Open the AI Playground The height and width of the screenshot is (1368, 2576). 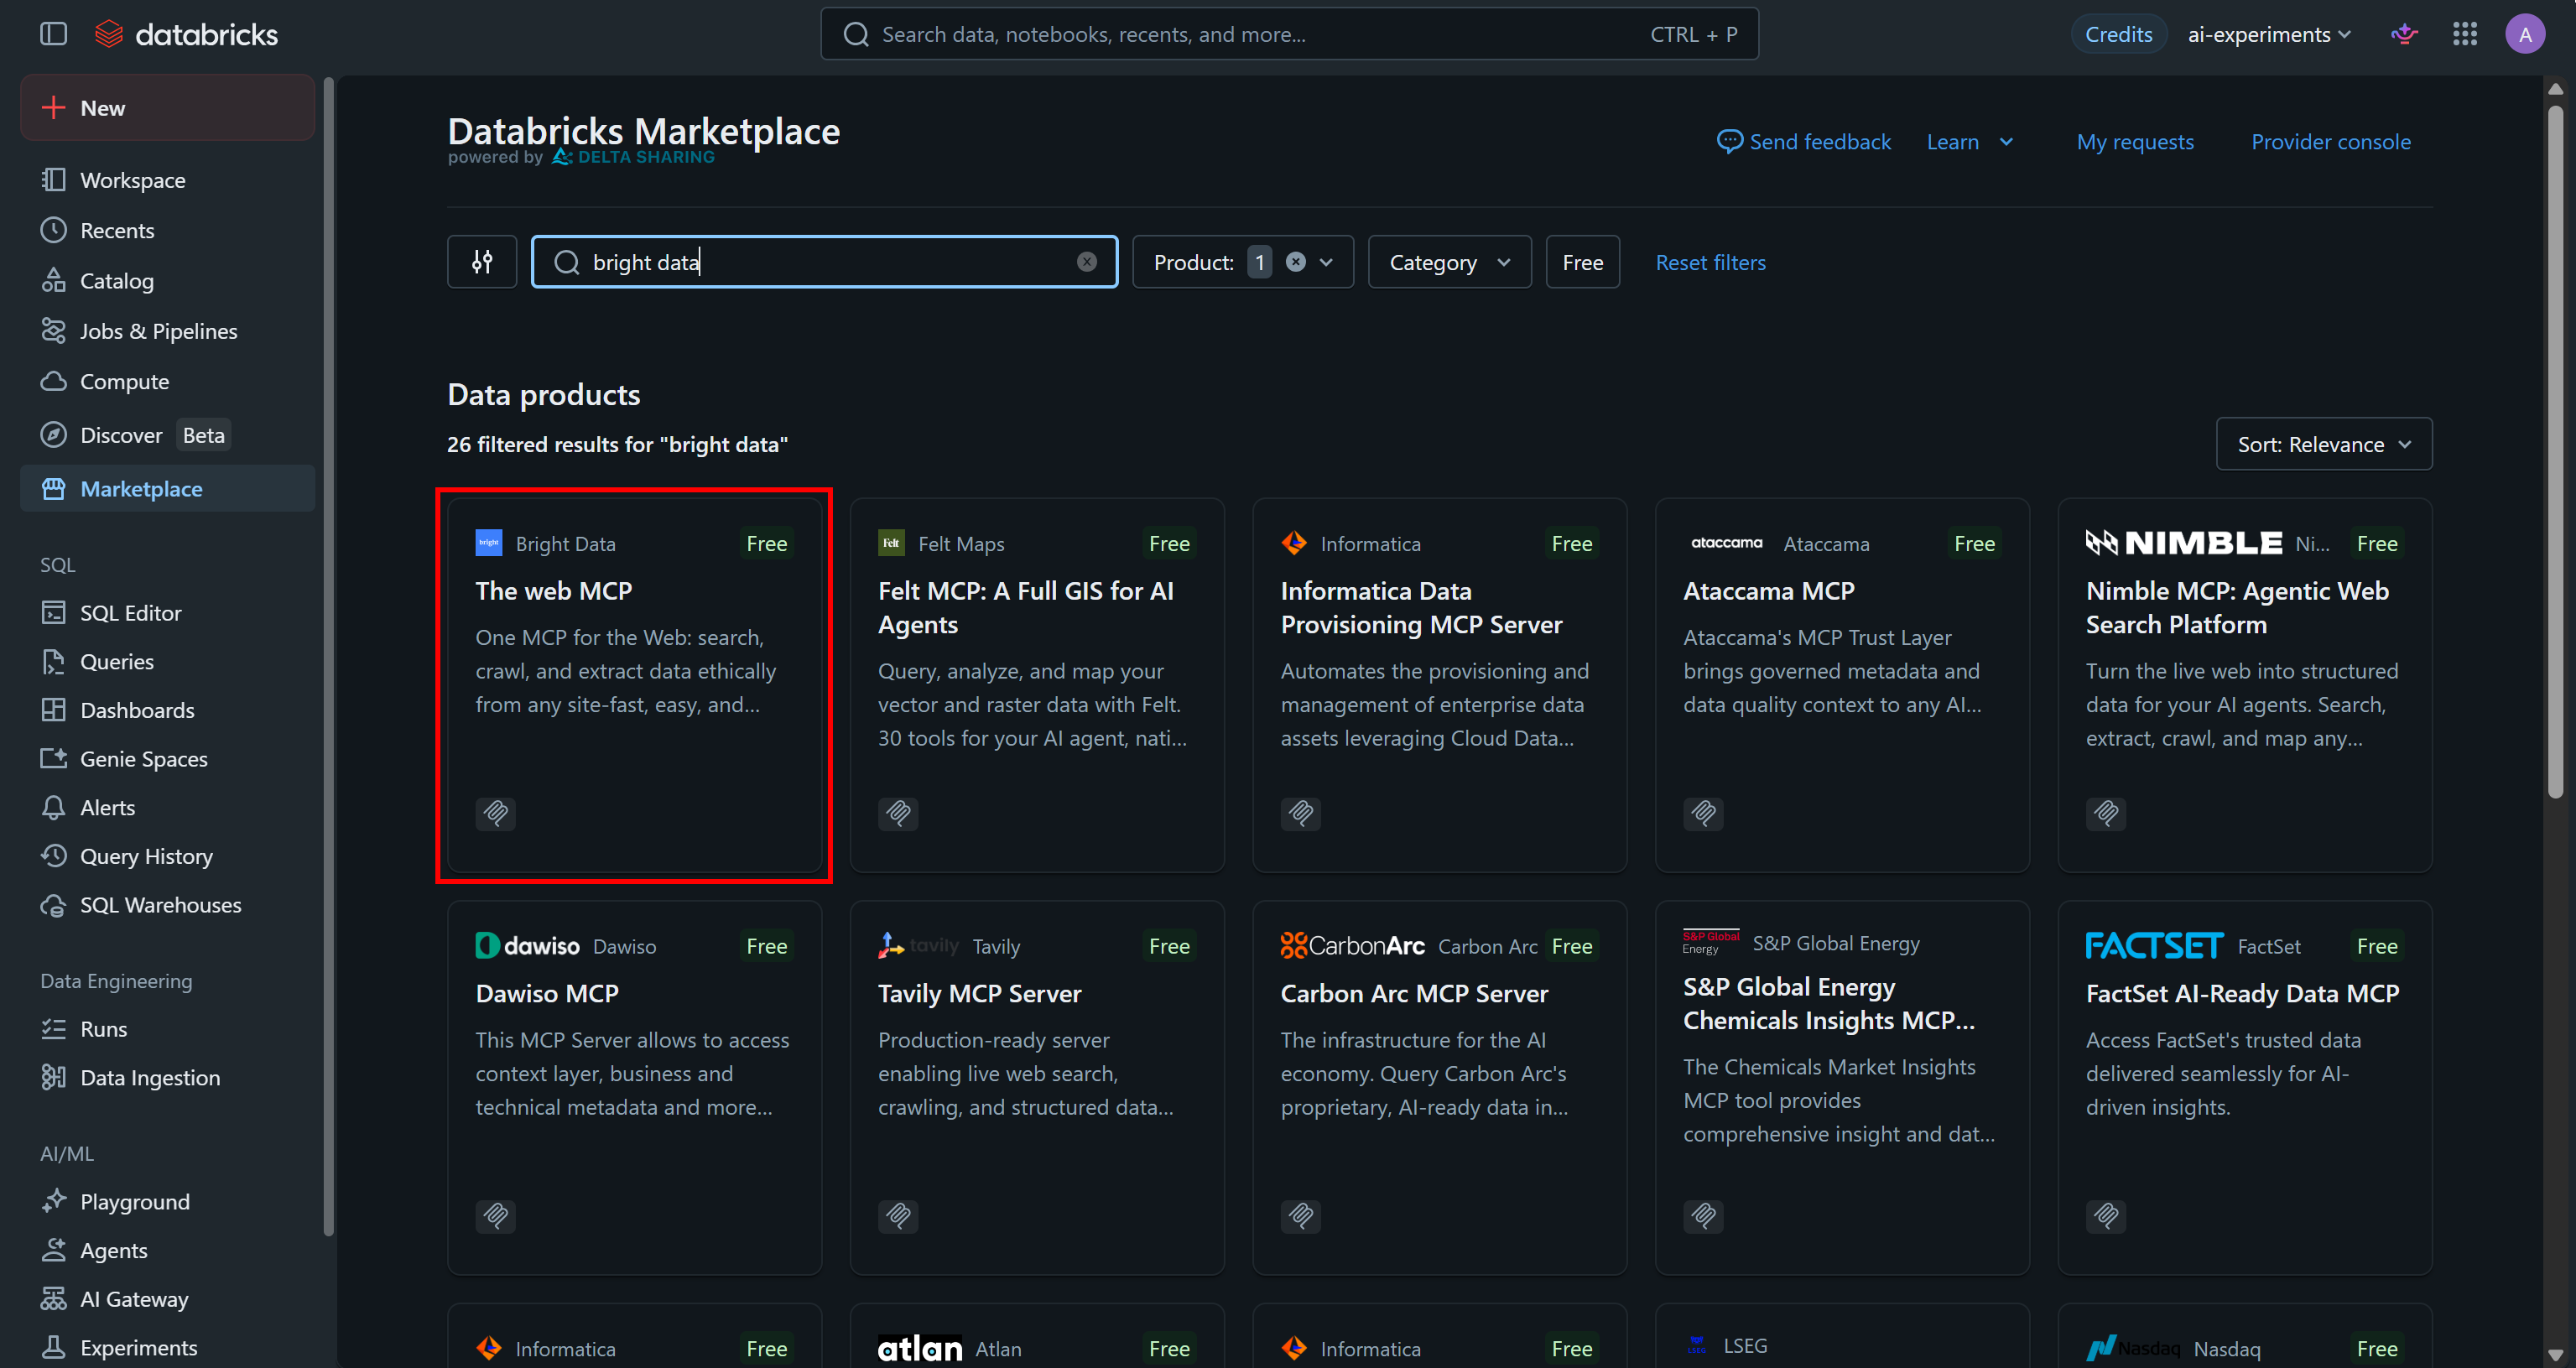(167, 1202)
